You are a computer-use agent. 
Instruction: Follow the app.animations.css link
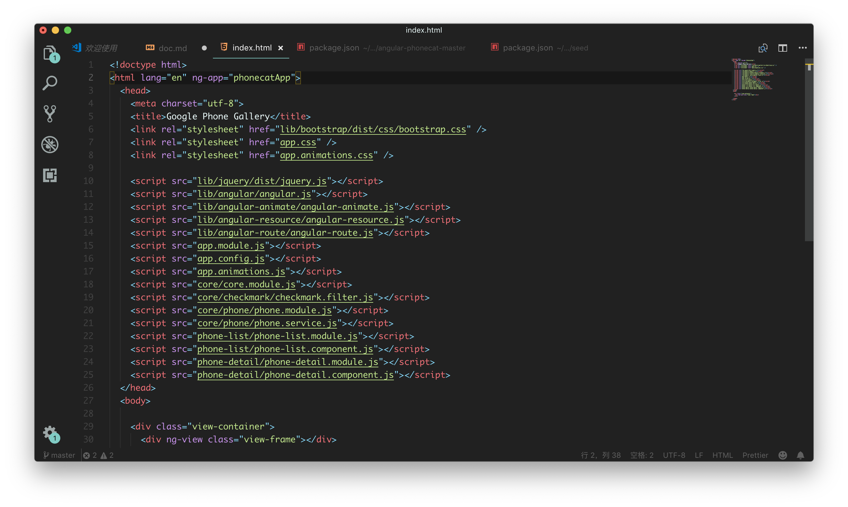[x=326, y=155]
